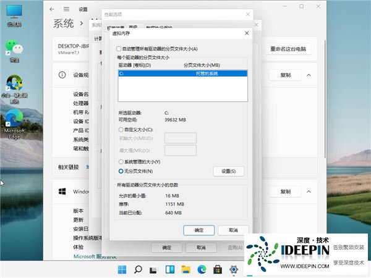This screenshot has width=371, height=278.
Task: Open File Explorer from taskbar
Action: pos(185,269)
